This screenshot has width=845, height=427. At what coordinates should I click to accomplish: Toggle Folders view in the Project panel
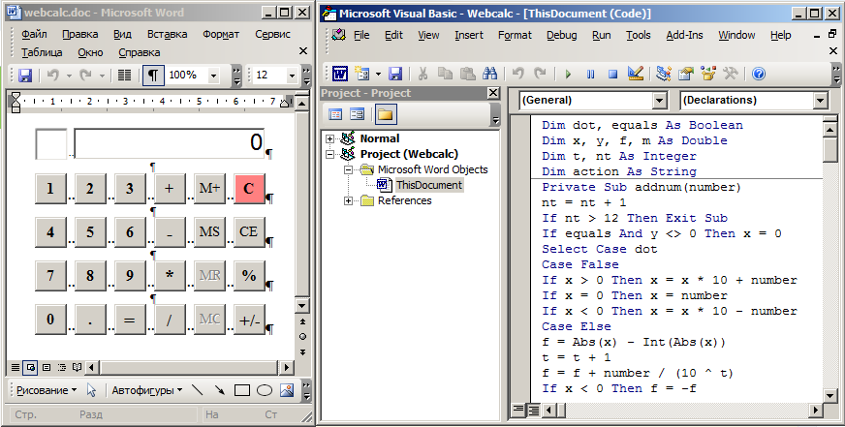pos(385,114)
